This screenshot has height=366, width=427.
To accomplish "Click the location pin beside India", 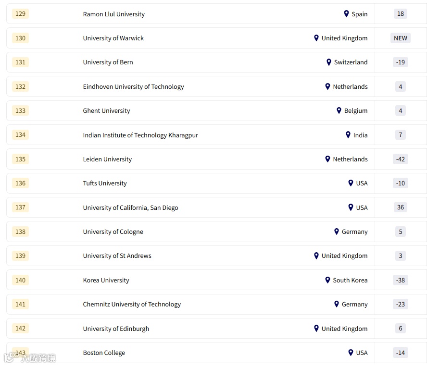I will click(x=348, y=135).
